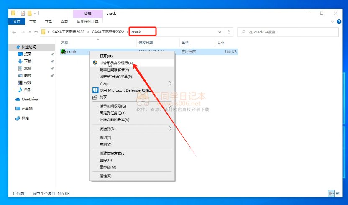Expand the 7-Zip submenu
348x205 pixels.
pos(132,83)
